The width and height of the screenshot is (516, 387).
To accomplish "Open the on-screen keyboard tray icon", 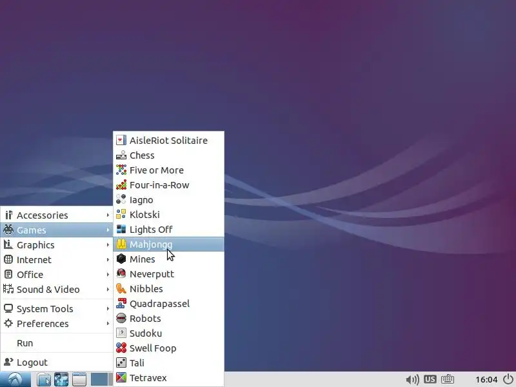I will click(x=448, y=379).
